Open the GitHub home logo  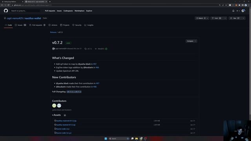click(x=6, y=11)
